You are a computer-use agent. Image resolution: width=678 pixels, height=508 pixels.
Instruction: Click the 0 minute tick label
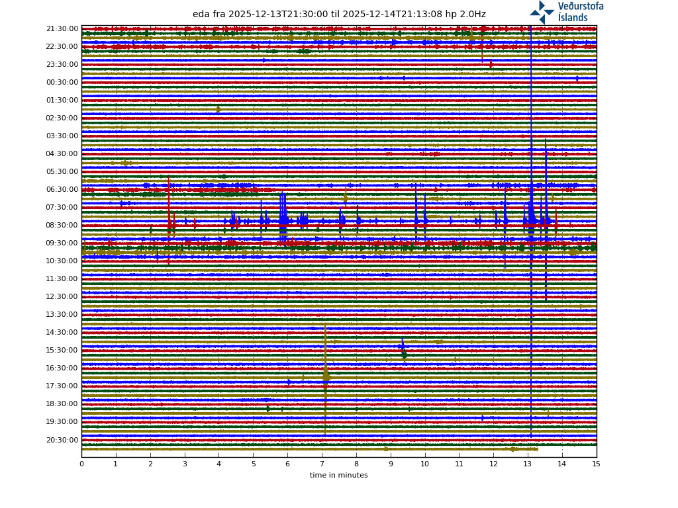(81, 464)
